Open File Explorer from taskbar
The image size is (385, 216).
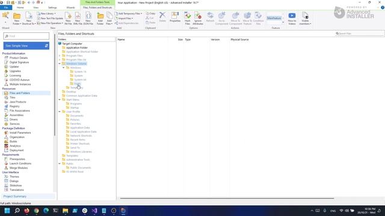(65, 211)
